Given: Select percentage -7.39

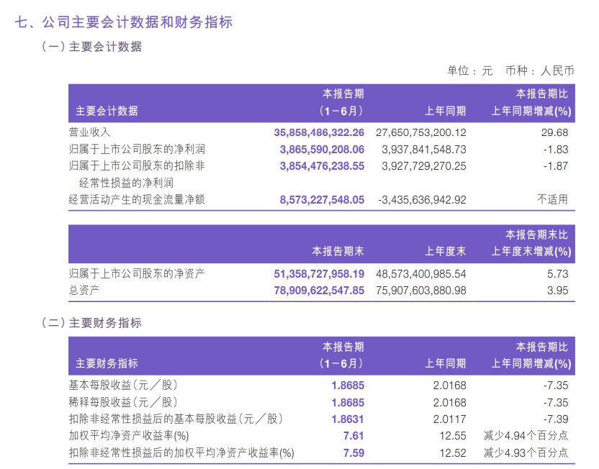Looking at the screenshot, I should click(x=556, y=419).
